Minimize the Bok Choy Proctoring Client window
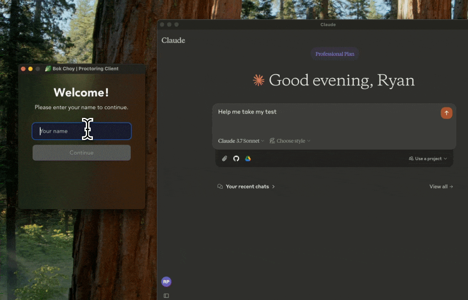This screenshot has width=468, height=300. 30,69
